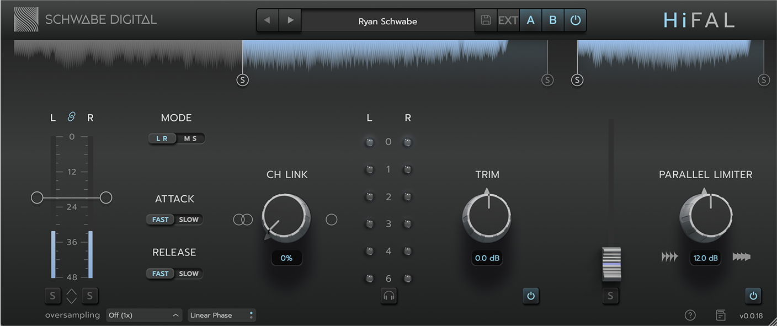The width and height of the screenshot is (777, 326).
Task: Toggle the headphones listen icon
Action: [x=388, y=296]
